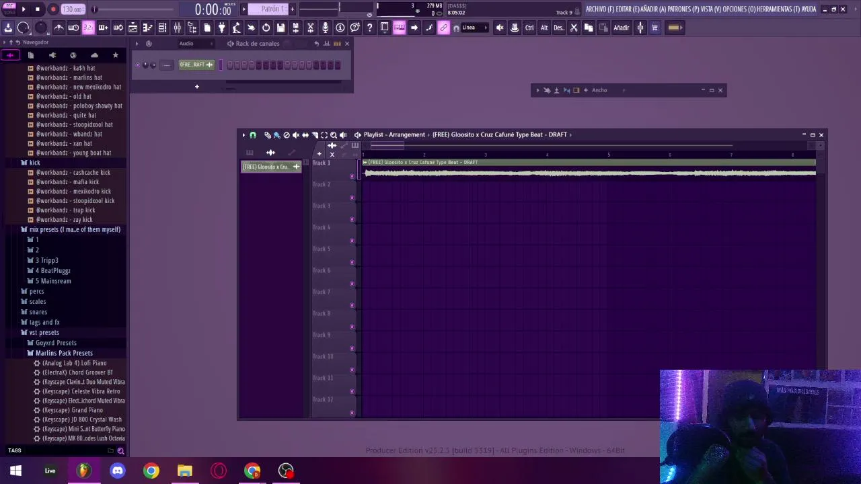The image size is (861, 484).
Task: Click the save project floppy icon
Action: [x=280, y=28]
